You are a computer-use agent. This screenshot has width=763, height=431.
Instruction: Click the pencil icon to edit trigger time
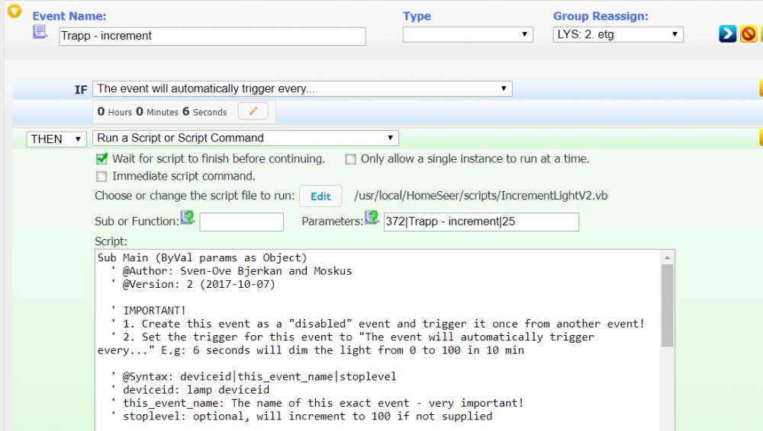(253, 112)
